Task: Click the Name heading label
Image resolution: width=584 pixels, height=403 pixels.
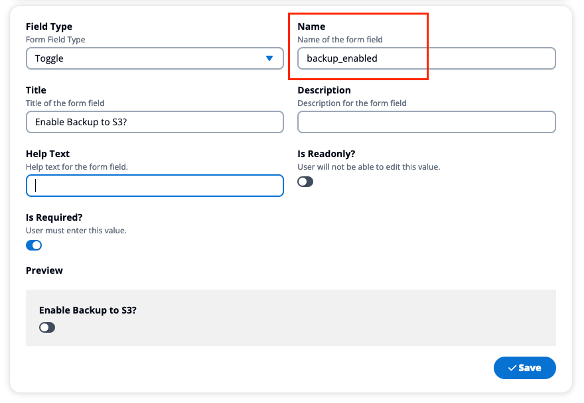Action: [x=311, y=27]
